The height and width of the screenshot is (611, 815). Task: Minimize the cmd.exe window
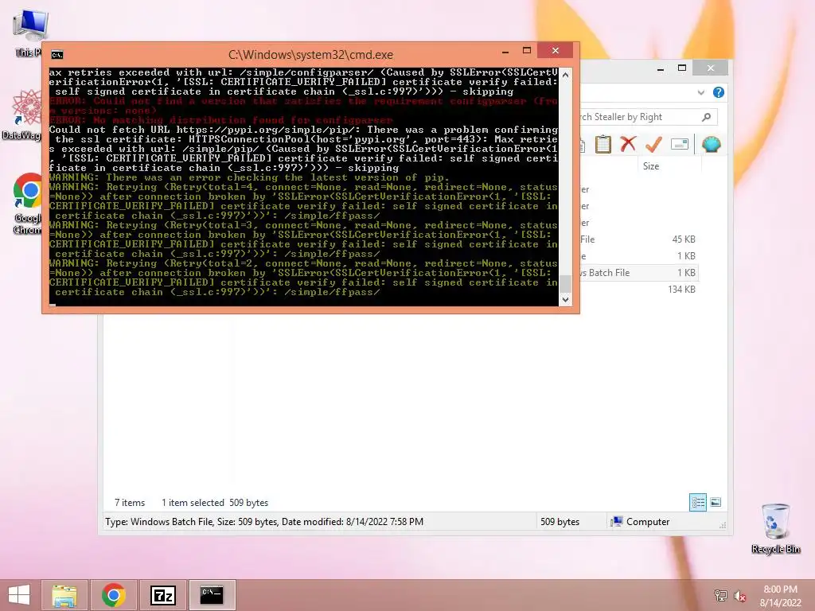click(505, 52)
